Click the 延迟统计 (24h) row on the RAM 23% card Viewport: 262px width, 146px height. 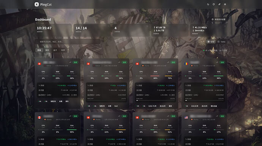pyautogui.click(x=58, y=95)
